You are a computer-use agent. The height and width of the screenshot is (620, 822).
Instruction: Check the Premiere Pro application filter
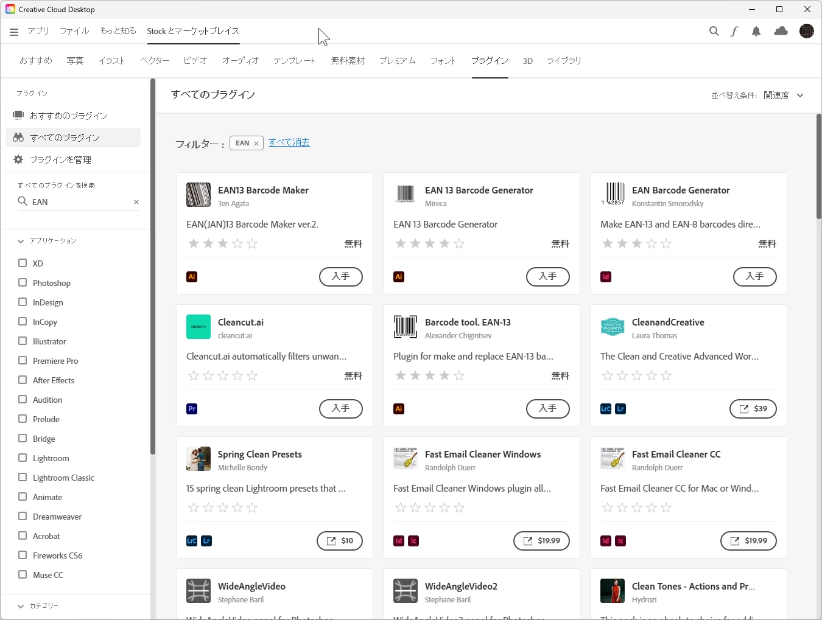tap(23, 360)
